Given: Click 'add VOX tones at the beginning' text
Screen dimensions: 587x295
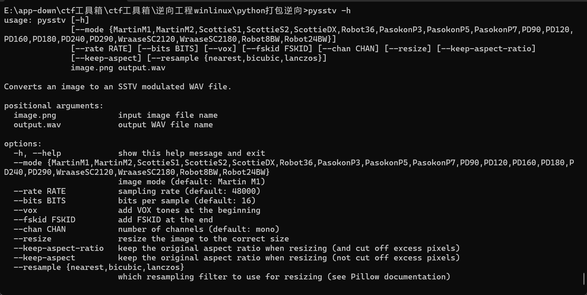Looking at the screenshot, I should [x=189, y=210].
